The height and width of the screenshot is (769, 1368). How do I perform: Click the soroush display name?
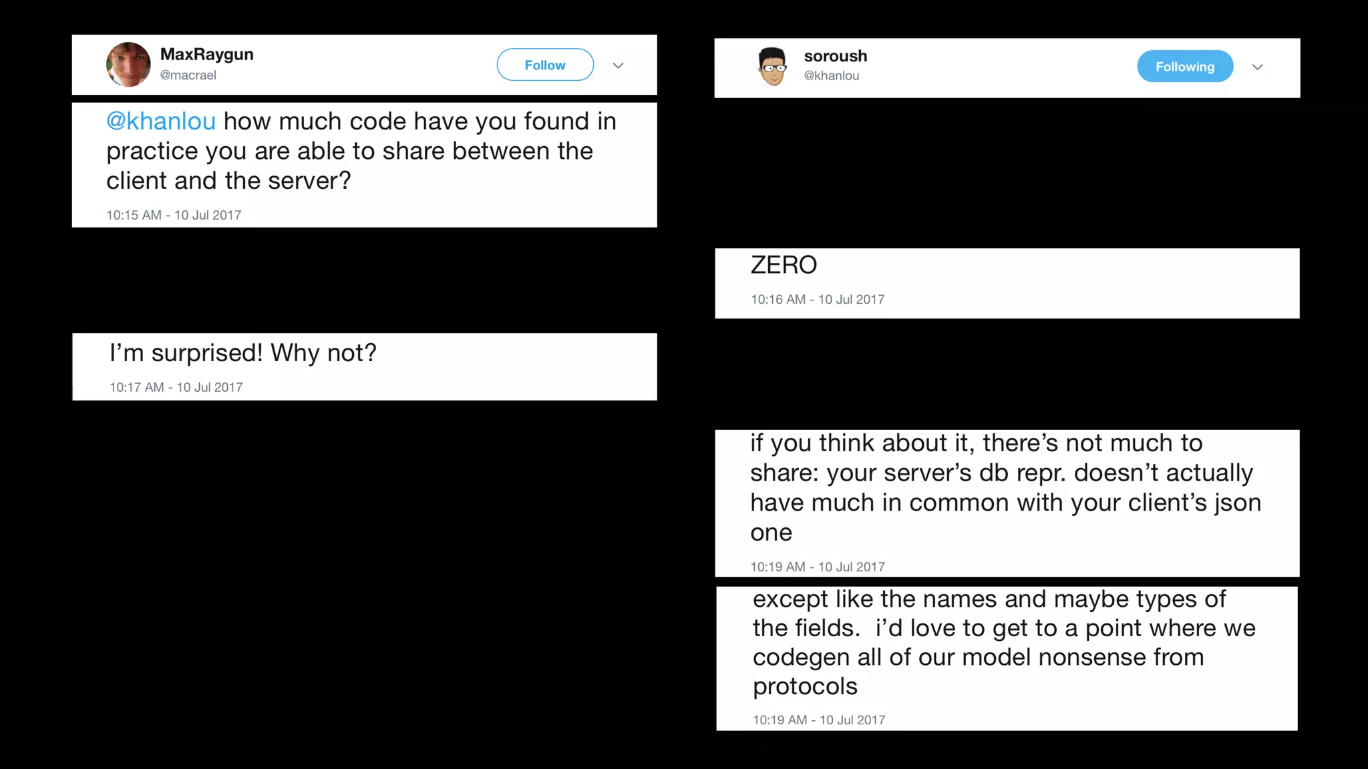click(x=835, y=56)
